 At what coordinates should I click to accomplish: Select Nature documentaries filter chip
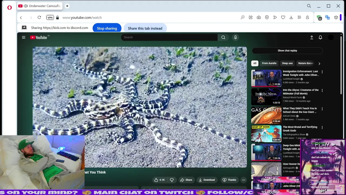306,63
